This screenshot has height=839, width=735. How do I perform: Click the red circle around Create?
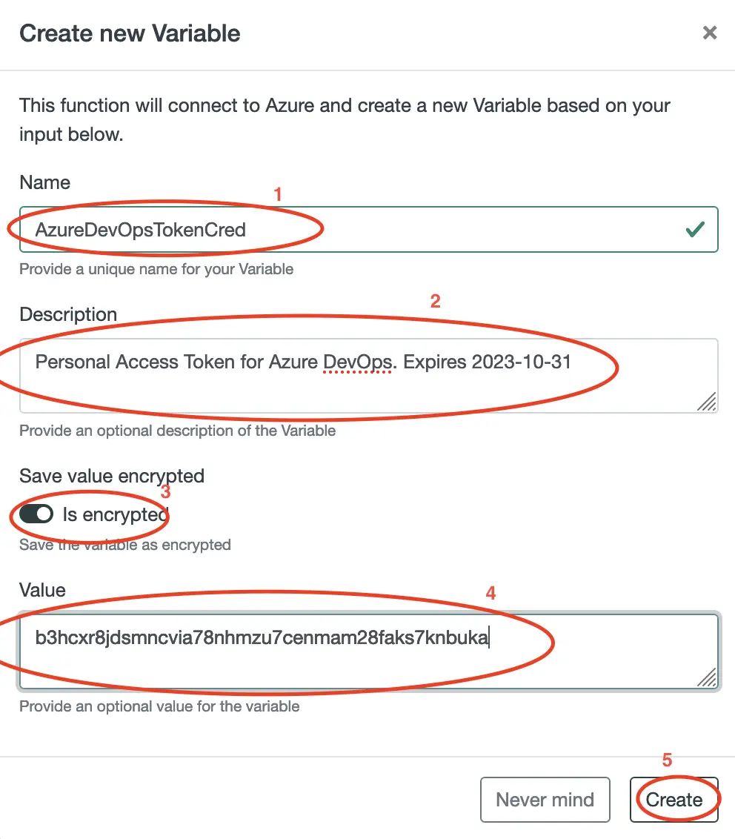674,799
